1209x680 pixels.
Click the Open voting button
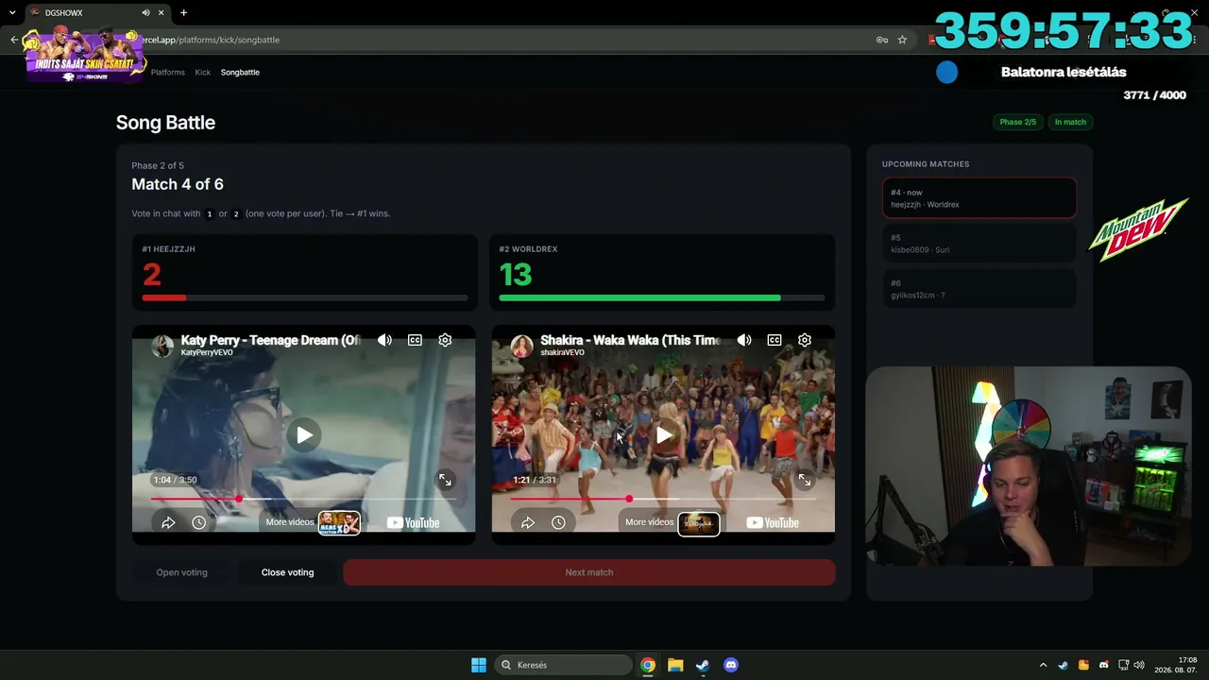(181, 572)
